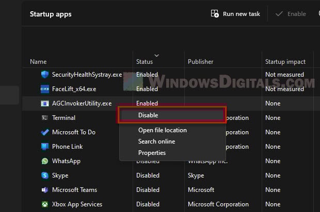Click Disabled status of Xbox App Services
Viewport: 320px width, 212px height.
coord(148,204)
